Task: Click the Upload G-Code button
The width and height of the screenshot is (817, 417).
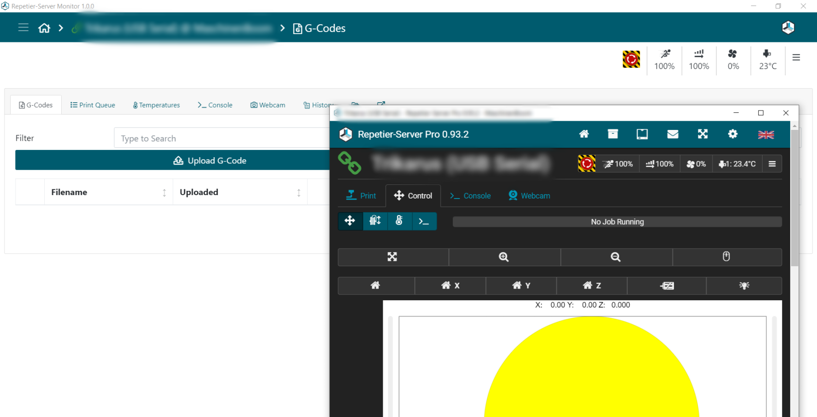Action: click(172, 161)
